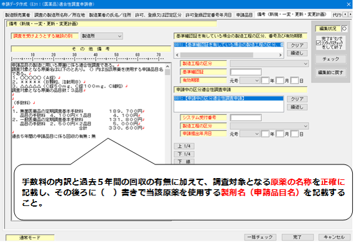This screenshot has width=354, height=242.
Task: Click the チェック button
Action: pyautogui.click(x=330, y=59)
